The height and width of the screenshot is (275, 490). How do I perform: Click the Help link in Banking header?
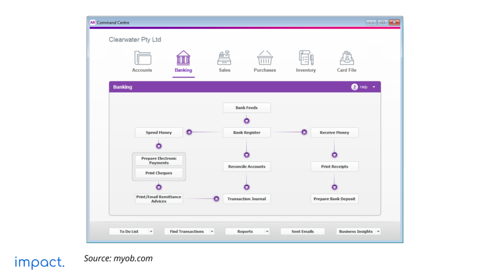[x=364, y=87]
